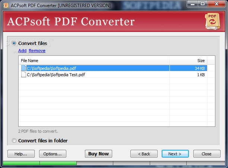Close window with title bar X
This screenshot has height=168, width=228.
(216, 4)
